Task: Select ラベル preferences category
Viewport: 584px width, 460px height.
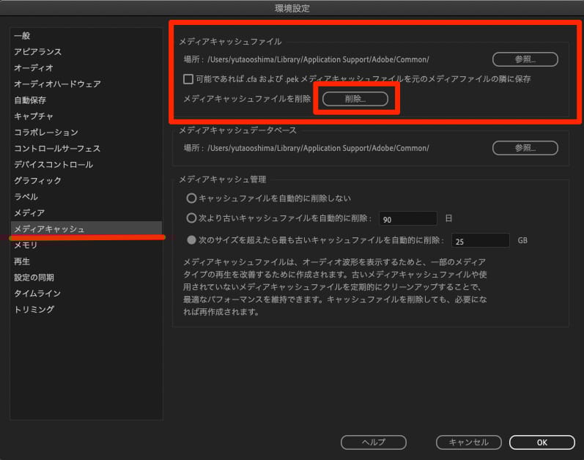Action: (x=26, y=196)
